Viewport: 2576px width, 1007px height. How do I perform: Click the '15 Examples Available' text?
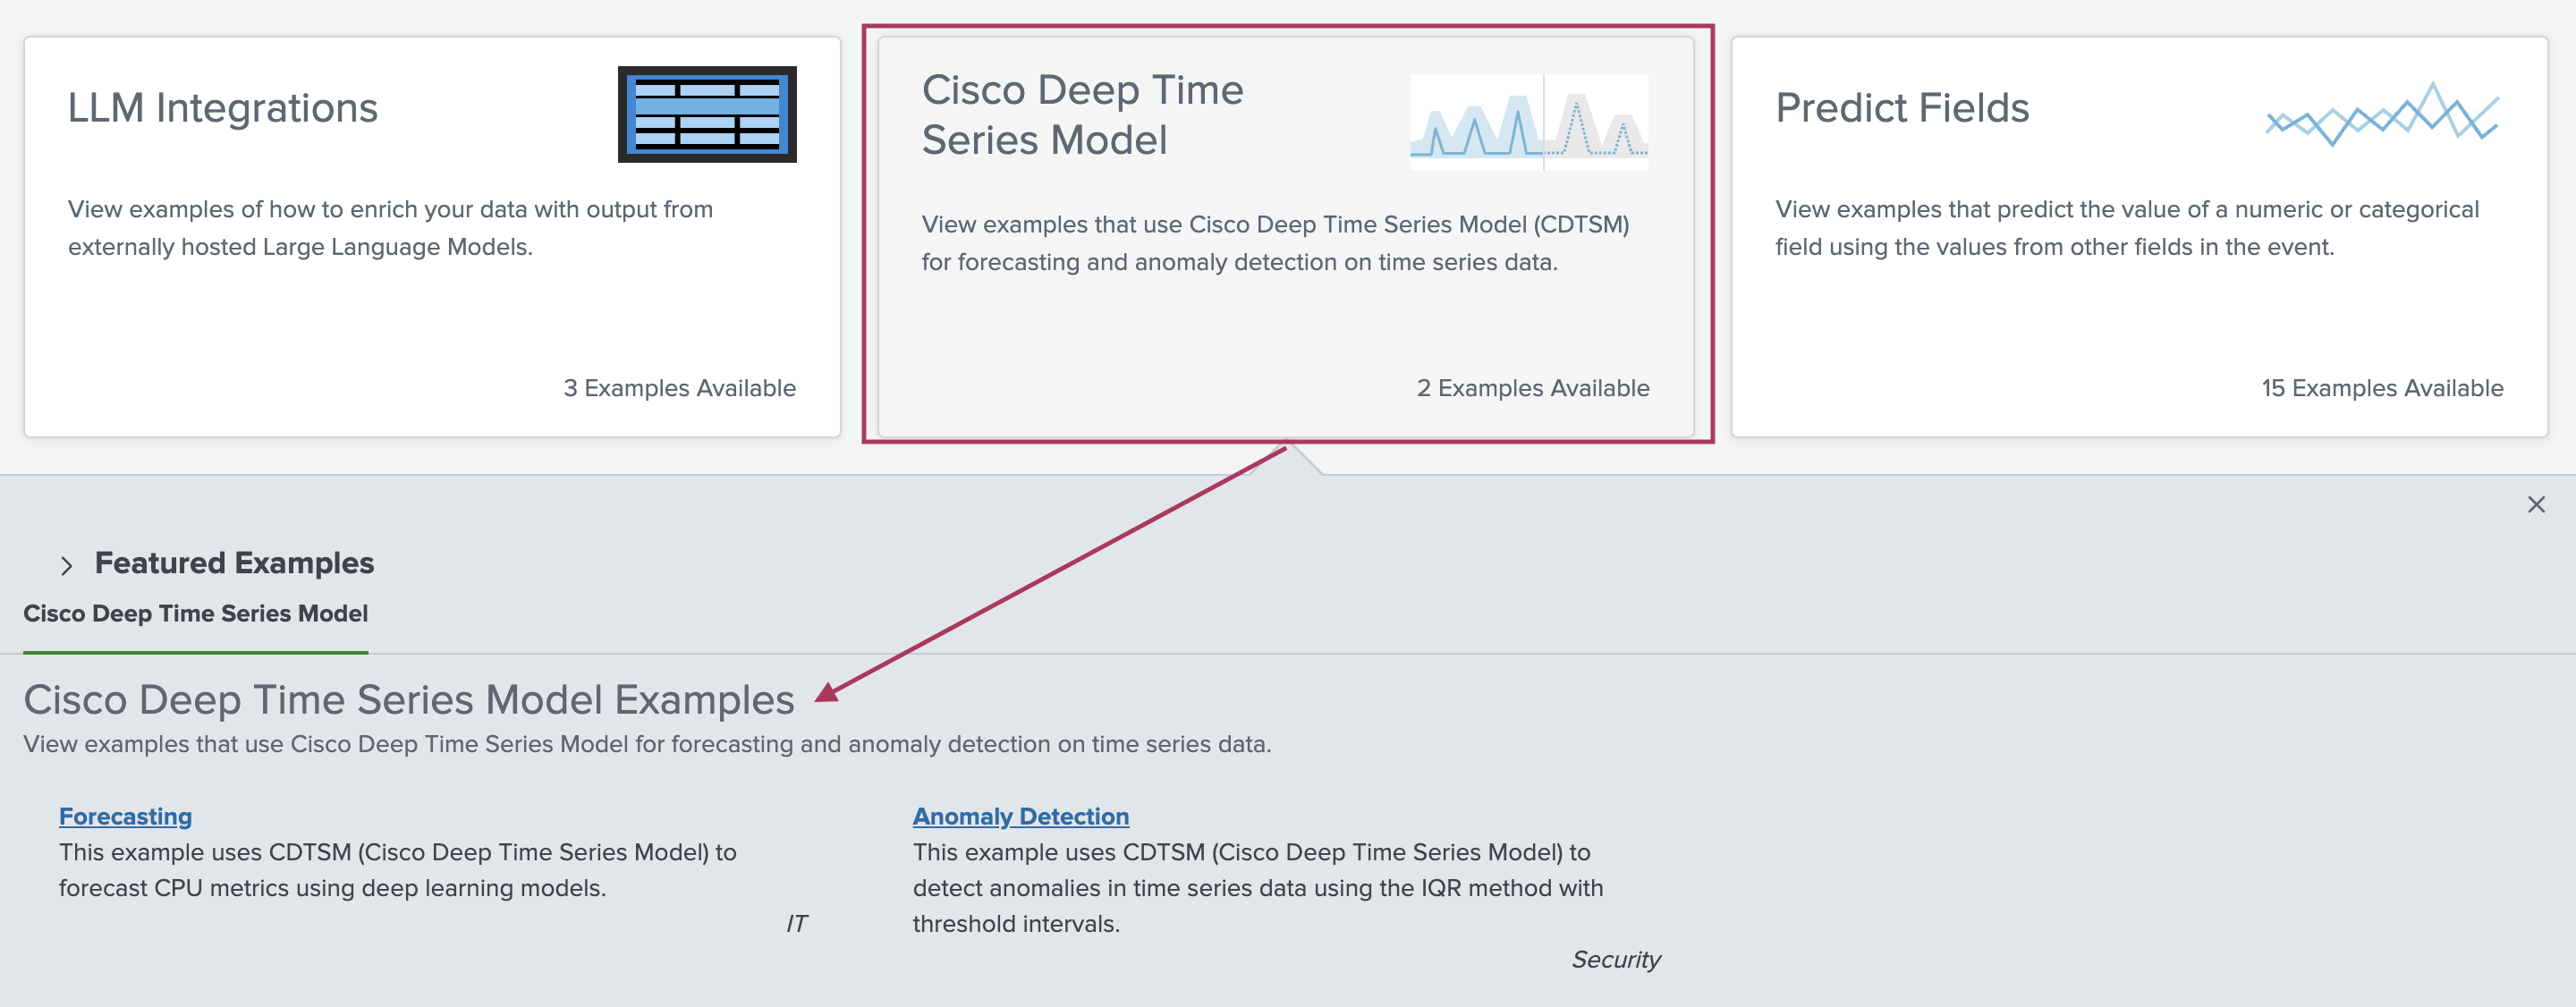pos(2383,388)
